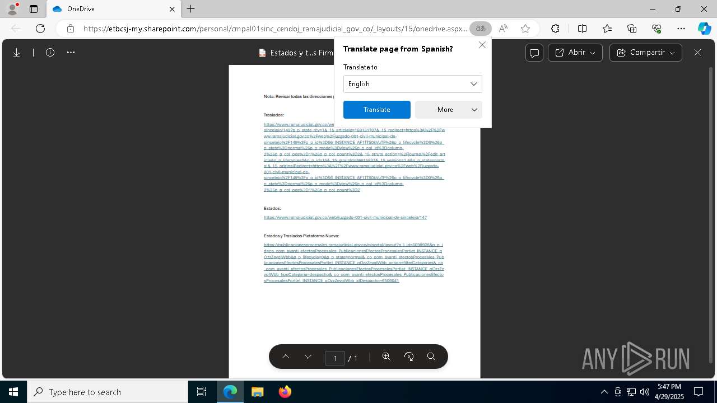
Task: Rotate the PDF document
Action: [409, 357]
